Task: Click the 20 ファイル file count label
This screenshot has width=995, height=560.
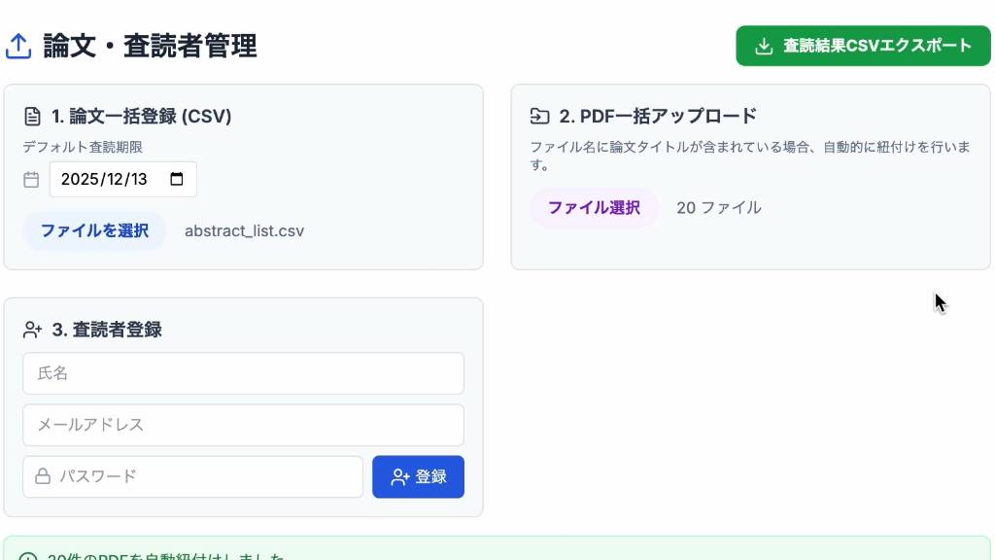Action: pos(719,208)
